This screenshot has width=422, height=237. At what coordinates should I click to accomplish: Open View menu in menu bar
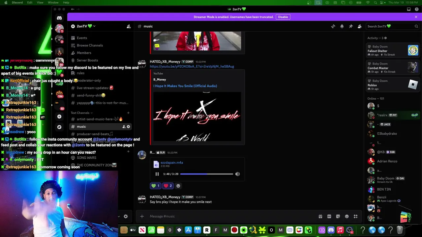40,3
